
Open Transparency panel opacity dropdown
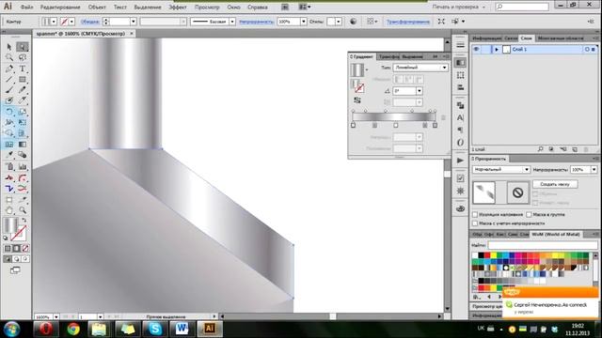pos(594,169)
